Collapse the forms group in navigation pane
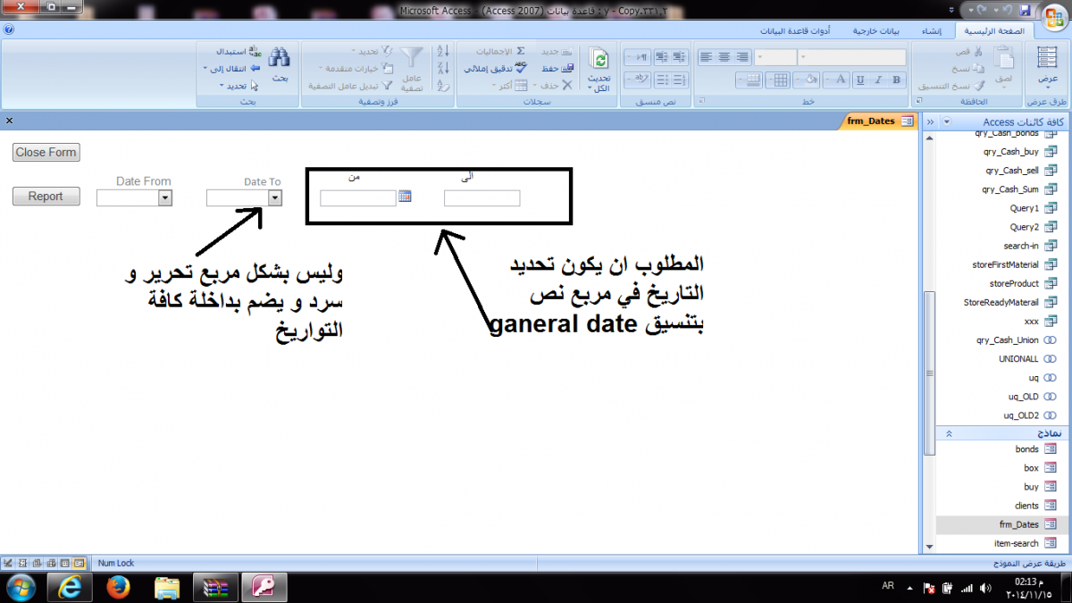Image resolution: width=1072 pixels, height=603 pixels. [x=949, y=432]
